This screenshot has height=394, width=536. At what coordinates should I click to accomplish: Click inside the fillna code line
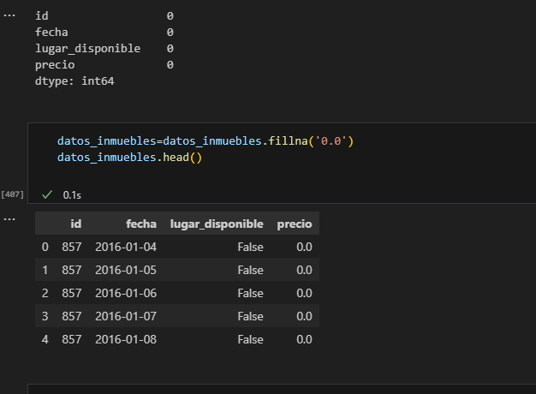click(x=205, y=141)
